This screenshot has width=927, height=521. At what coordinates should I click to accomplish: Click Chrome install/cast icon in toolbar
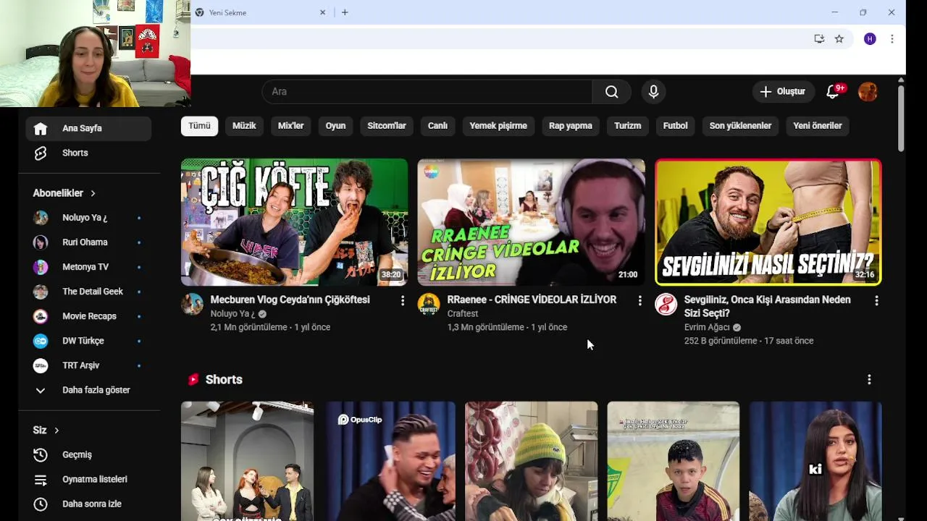pos(819,39)
